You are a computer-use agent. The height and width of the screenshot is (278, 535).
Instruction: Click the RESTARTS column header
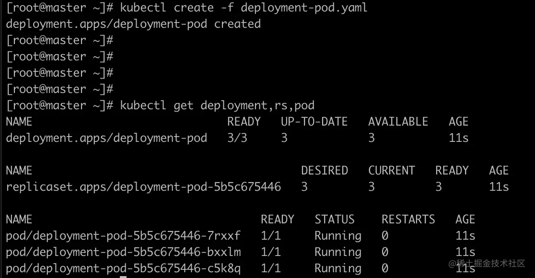pos(408,219)
